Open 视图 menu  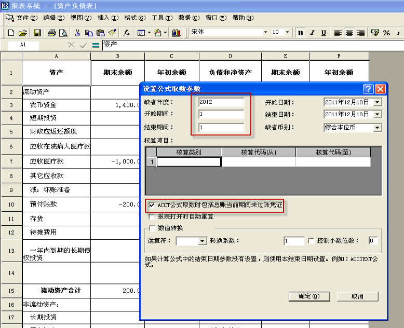(81, 18)
